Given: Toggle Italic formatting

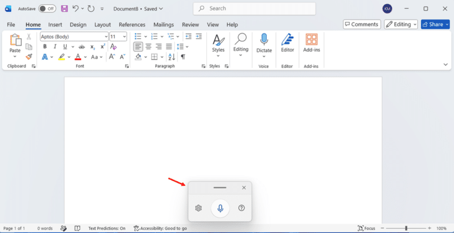Looking at the screenshot, I should coord(55,47).
